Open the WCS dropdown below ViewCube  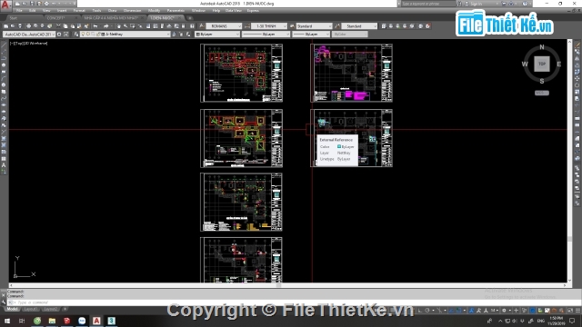pos(542,93)
